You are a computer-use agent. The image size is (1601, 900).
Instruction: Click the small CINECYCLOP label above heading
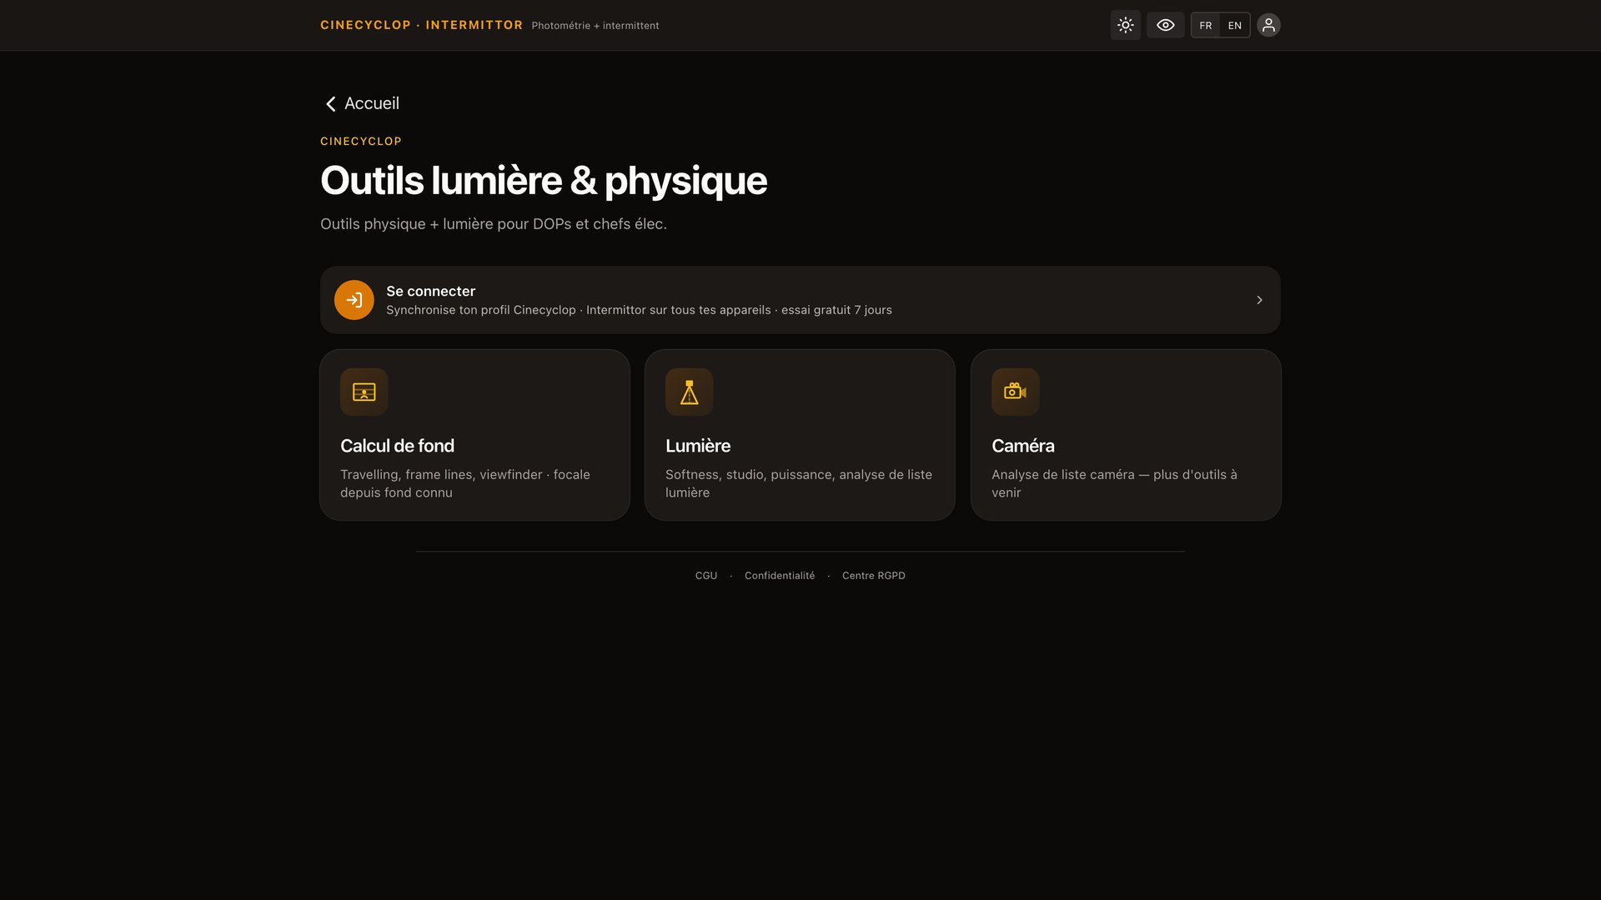pyautogui.click(x=361, y=142)
